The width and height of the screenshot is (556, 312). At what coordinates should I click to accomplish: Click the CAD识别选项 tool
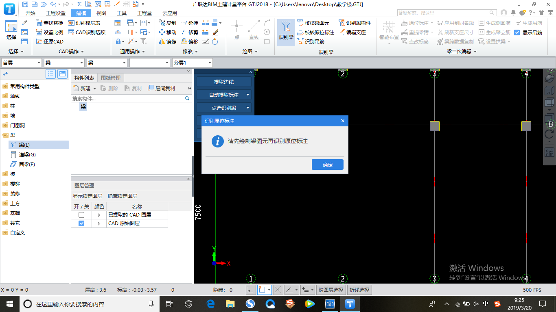click(x=87, y=32)
